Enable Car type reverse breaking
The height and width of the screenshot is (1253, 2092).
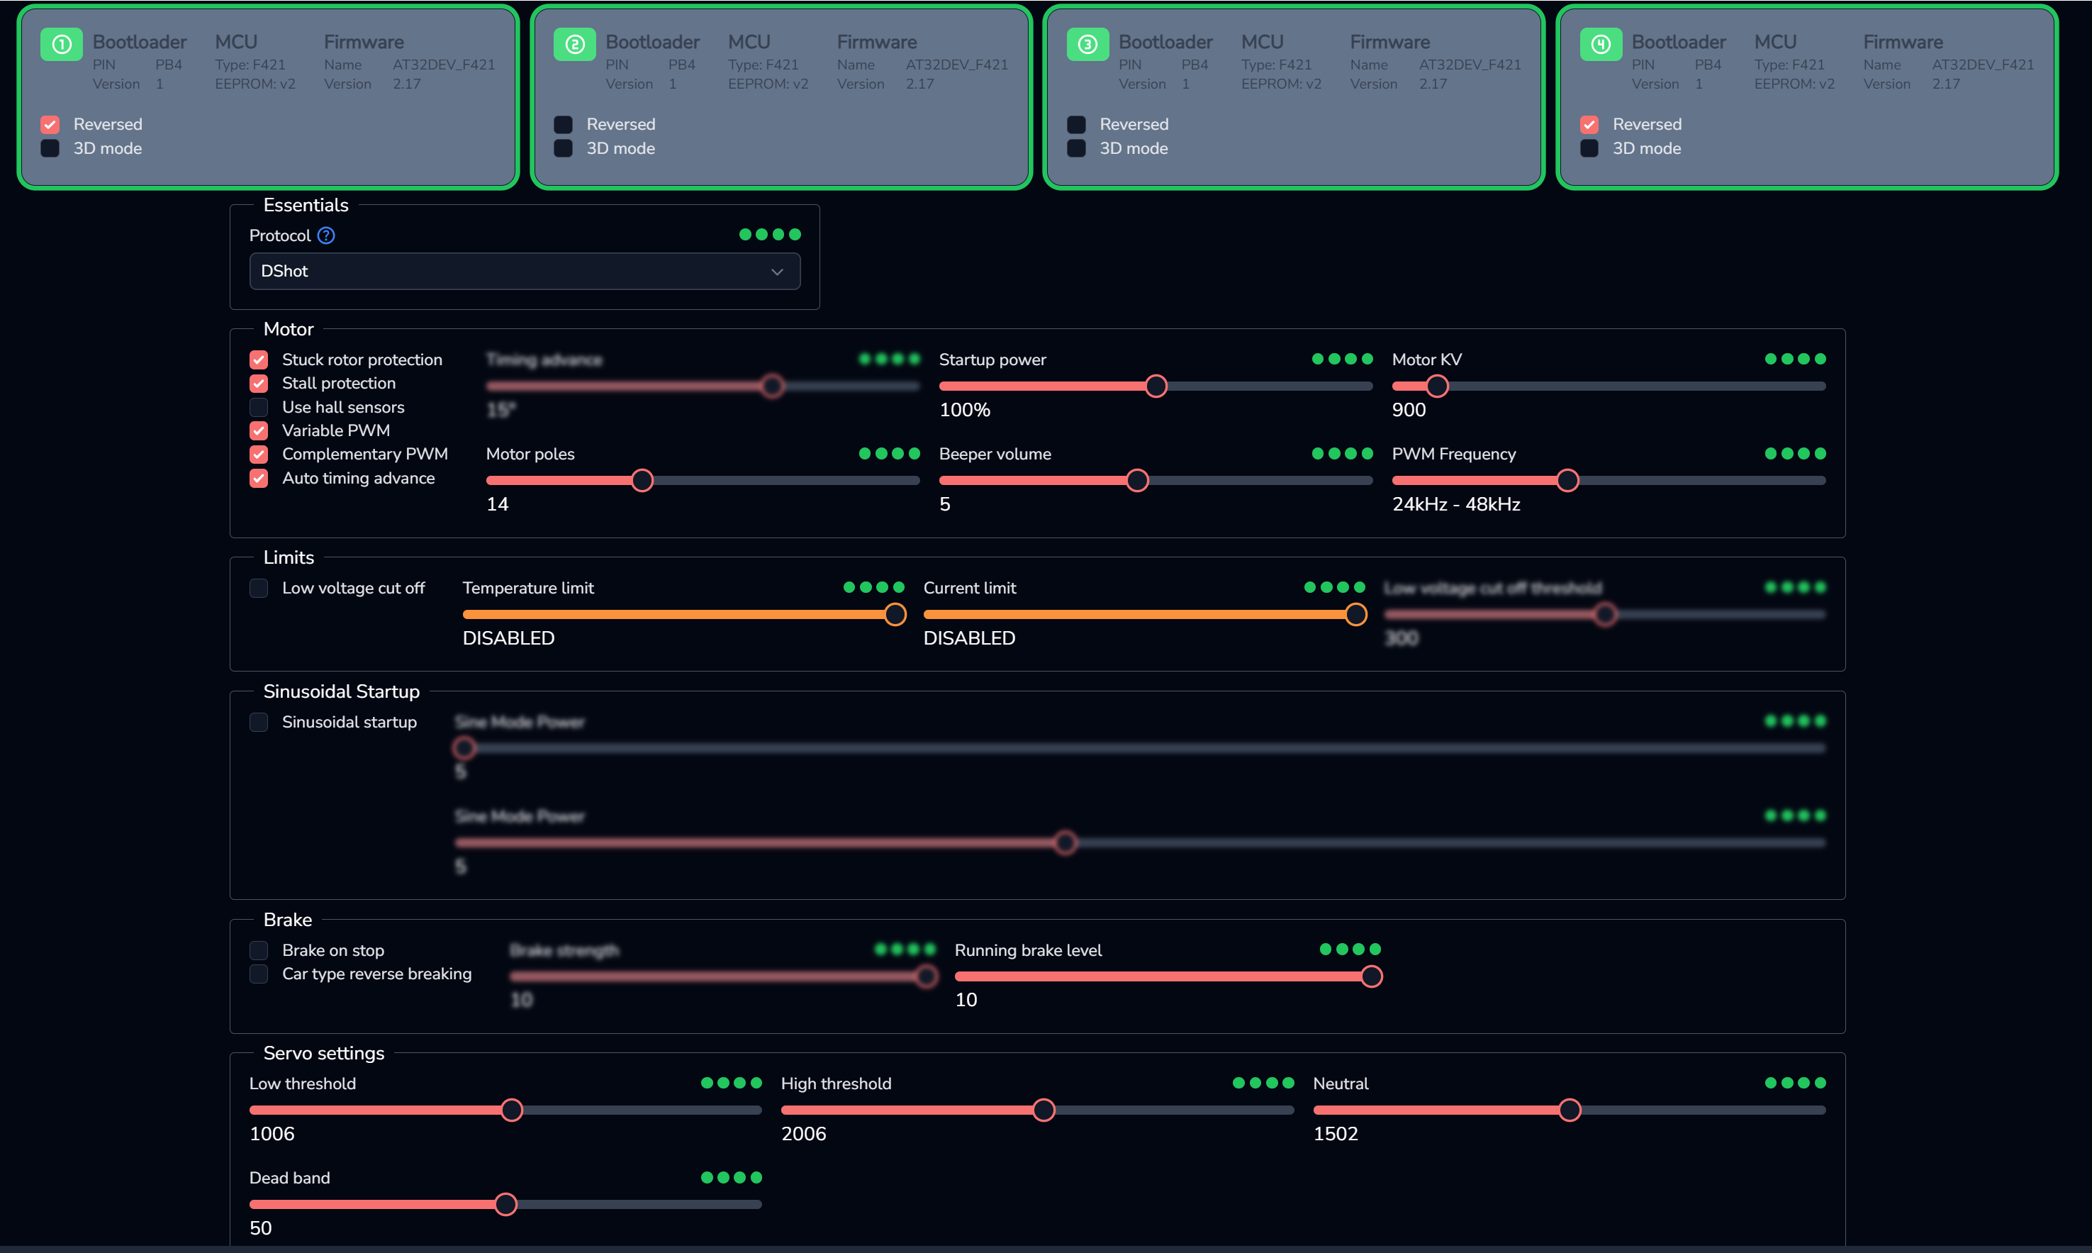pyautogui.click(x=259, y=974)
